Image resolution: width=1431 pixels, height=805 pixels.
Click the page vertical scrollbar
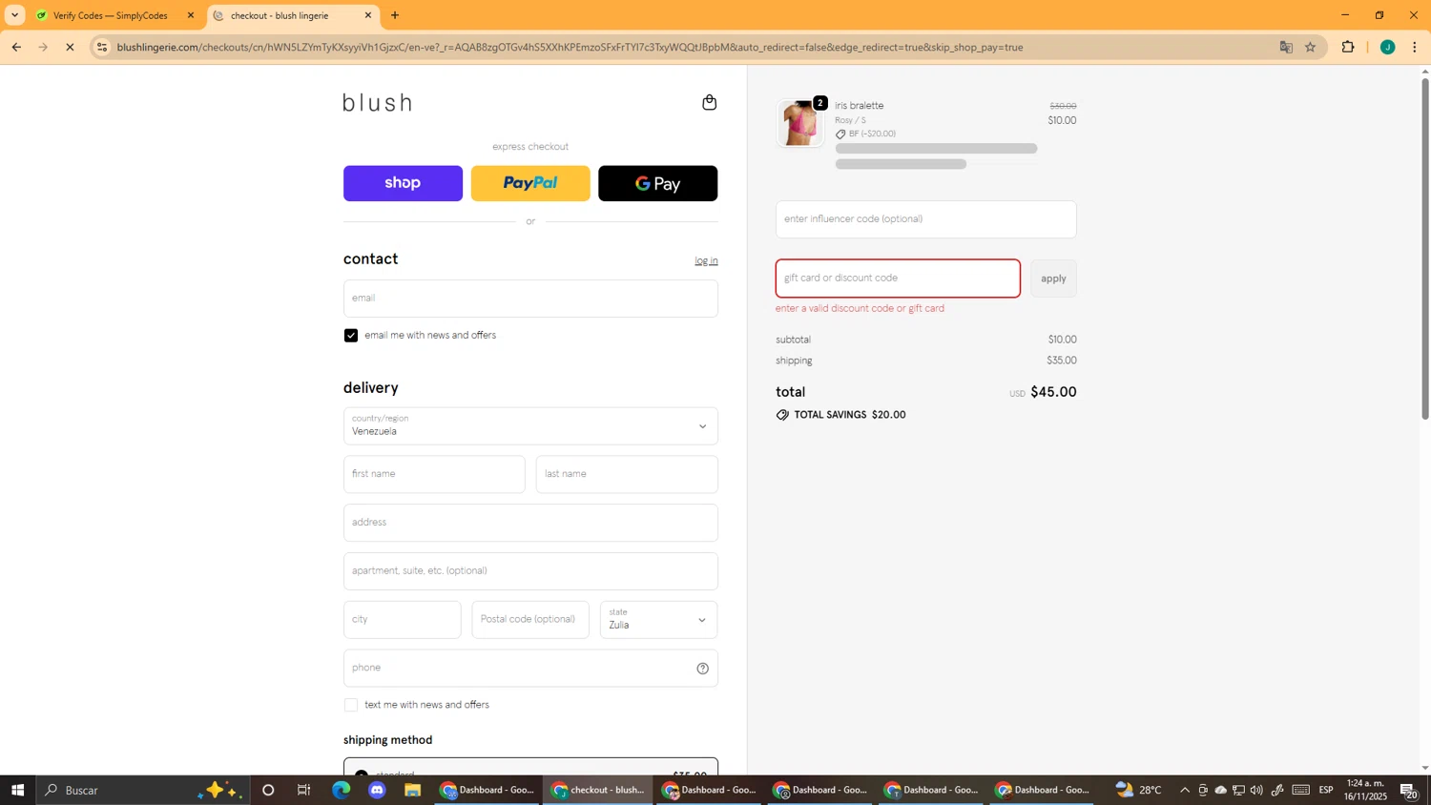click(1425, 248)
